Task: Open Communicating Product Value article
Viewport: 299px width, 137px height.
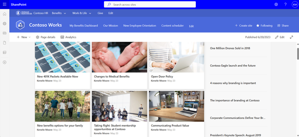Action: click(170, 125)
